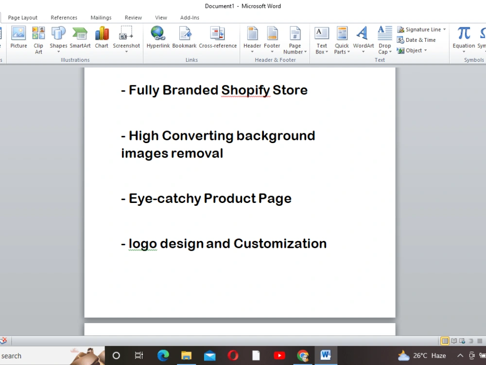
Task: Click the word 'Customization' in the document
Action: 280,244
